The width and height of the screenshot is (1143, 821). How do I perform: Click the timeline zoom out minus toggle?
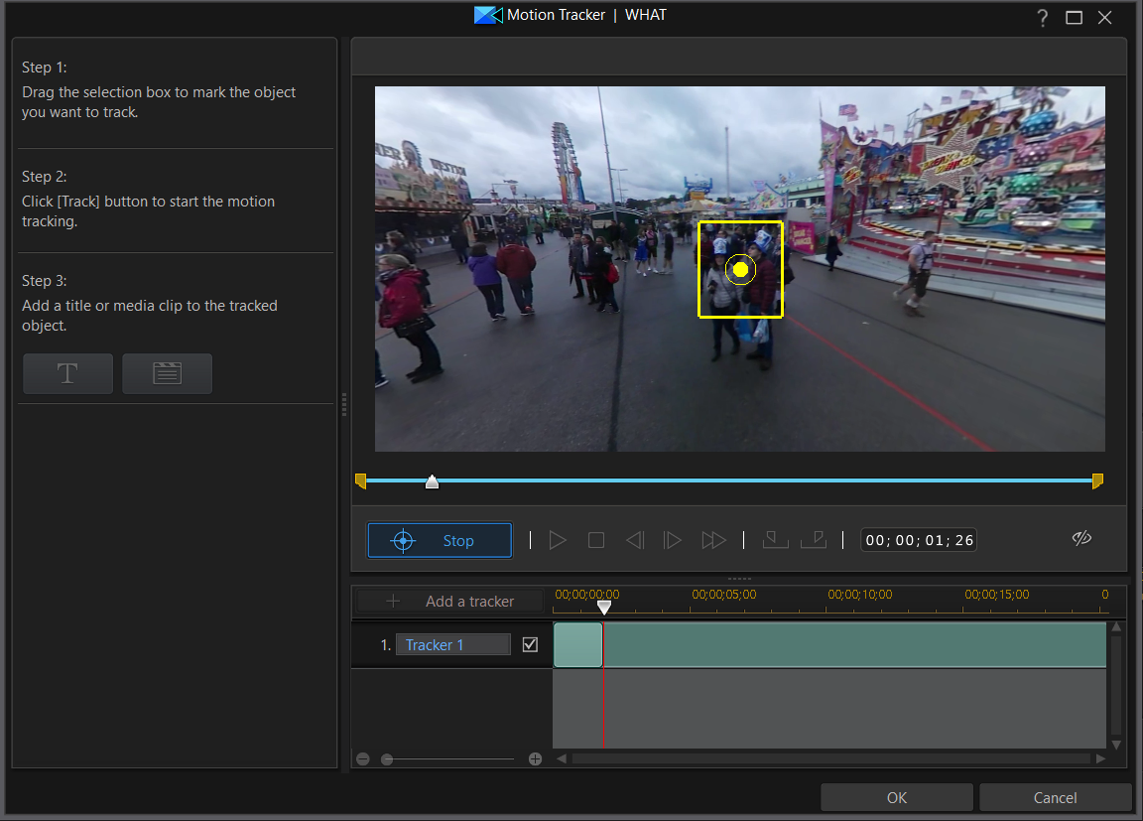[x=362, y=758]
